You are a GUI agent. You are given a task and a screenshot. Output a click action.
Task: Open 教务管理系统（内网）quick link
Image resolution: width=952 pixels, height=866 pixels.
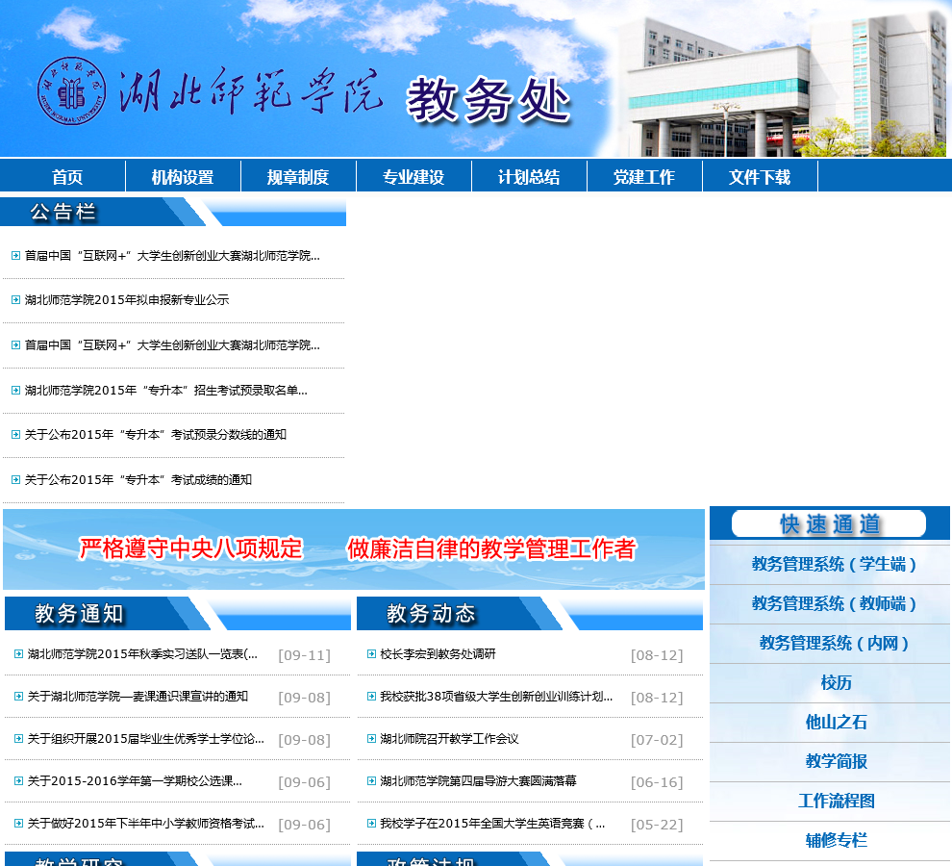point(835,643)
